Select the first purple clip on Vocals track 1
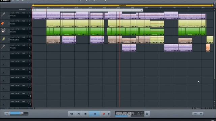216x121 pixels. 39,15
